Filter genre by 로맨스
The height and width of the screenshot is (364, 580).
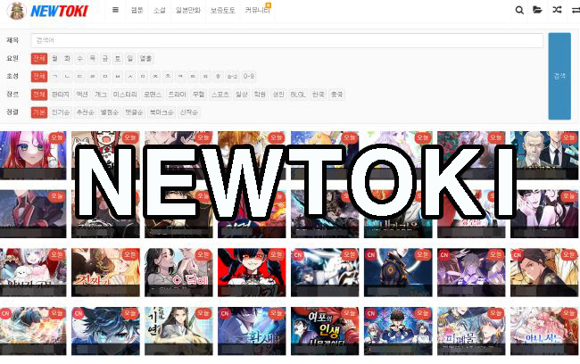(x=153, y=95)
